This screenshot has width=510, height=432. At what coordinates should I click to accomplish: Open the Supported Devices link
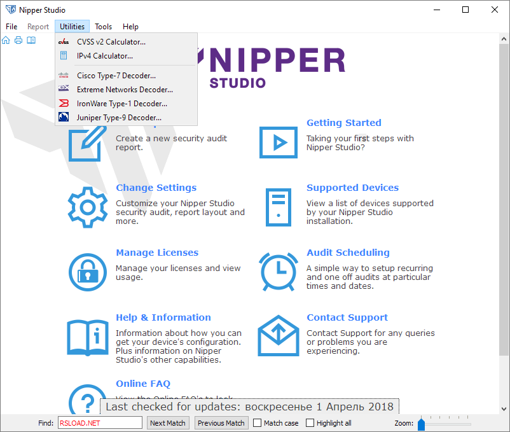pyautogui.click(x=352, y=188)
